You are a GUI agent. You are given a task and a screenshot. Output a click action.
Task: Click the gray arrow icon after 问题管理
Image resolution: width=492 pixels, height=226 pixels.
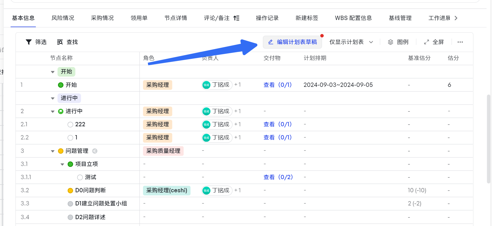coord(95,151)
